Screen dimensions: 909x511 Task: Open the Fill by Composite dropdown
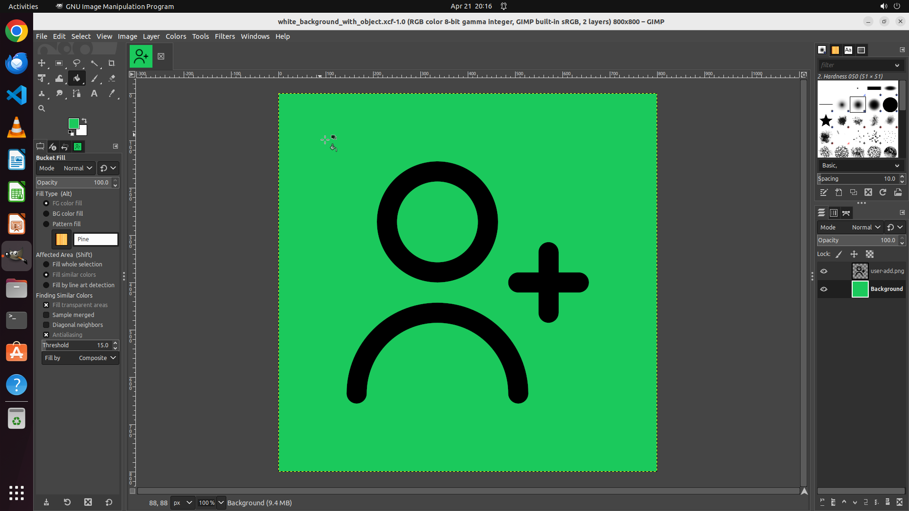80,358
